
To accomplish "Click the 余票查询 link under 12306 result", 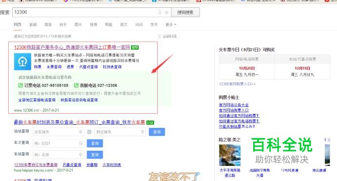I will click(54, 67).
